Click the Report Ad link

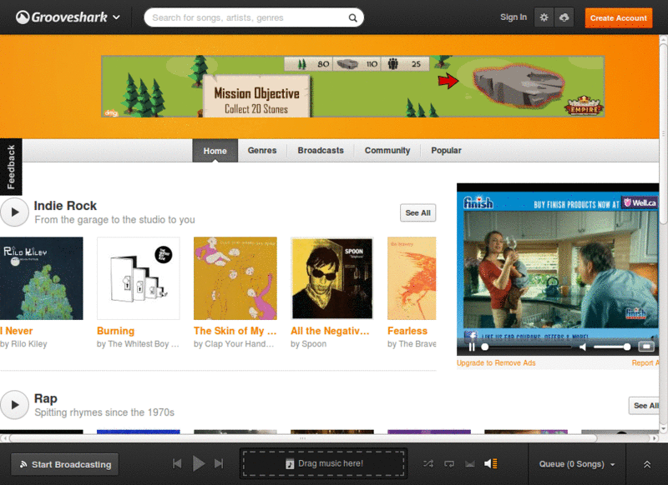[x=645, y=363]
